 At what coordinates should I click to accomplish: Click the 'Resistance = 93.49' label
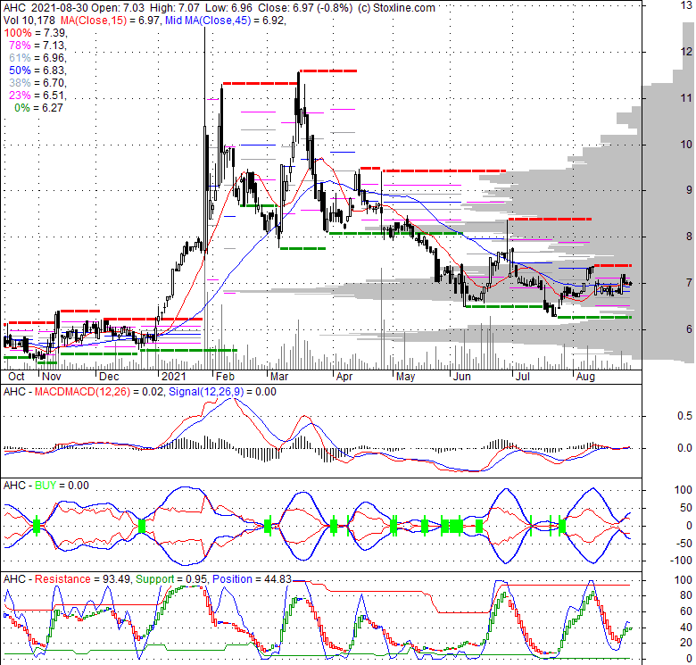[82, 579]
